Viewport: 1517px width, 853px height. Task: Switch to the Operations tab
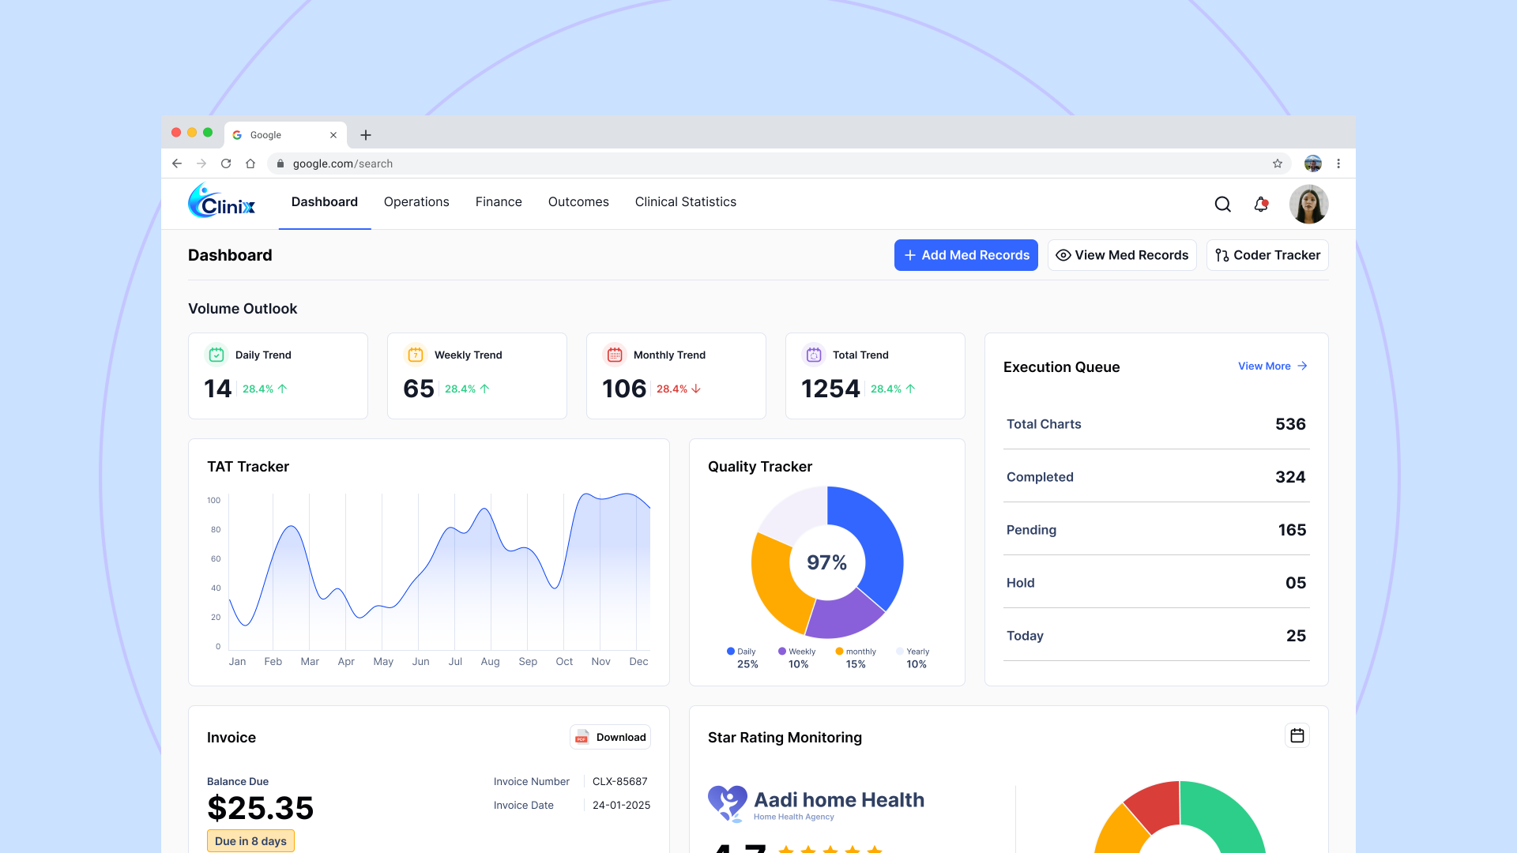point(416,202)
